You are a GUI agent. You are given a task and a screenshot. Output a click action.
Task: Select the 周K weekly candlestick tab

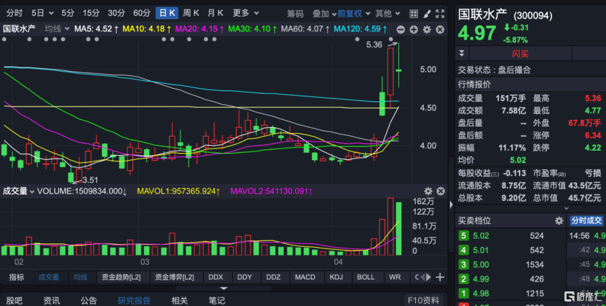click(x=191, y=13)
